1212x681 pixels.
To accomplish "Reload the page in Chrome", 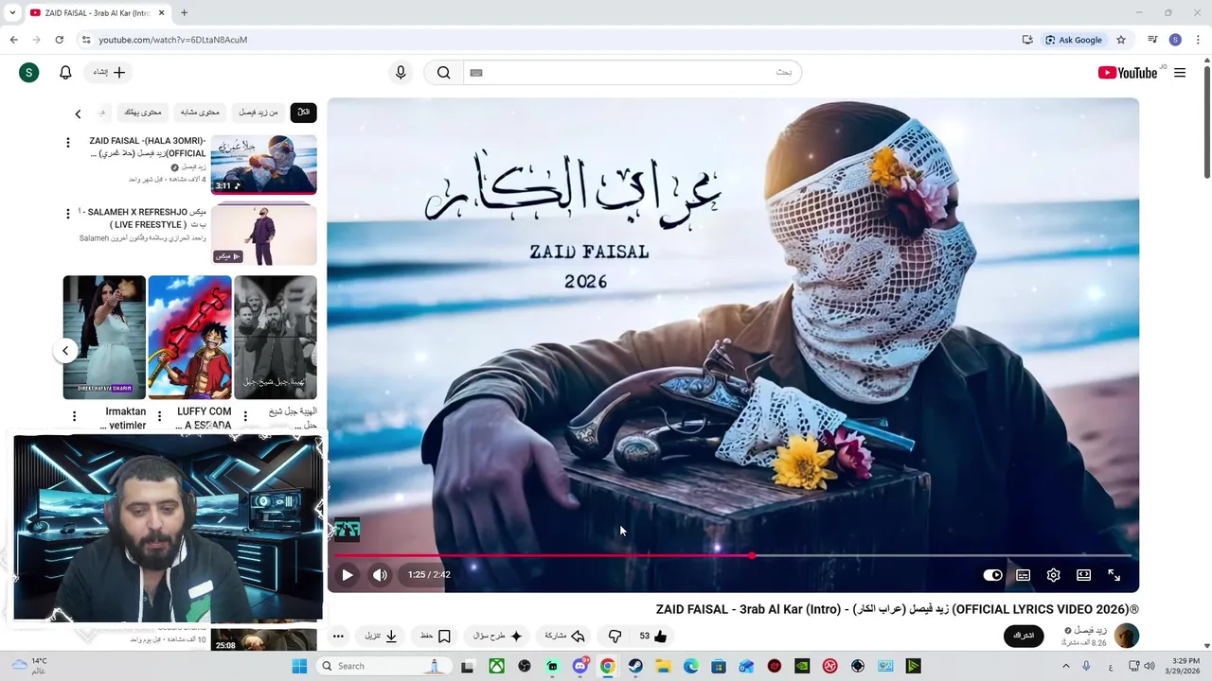I will tap(59, 40).
